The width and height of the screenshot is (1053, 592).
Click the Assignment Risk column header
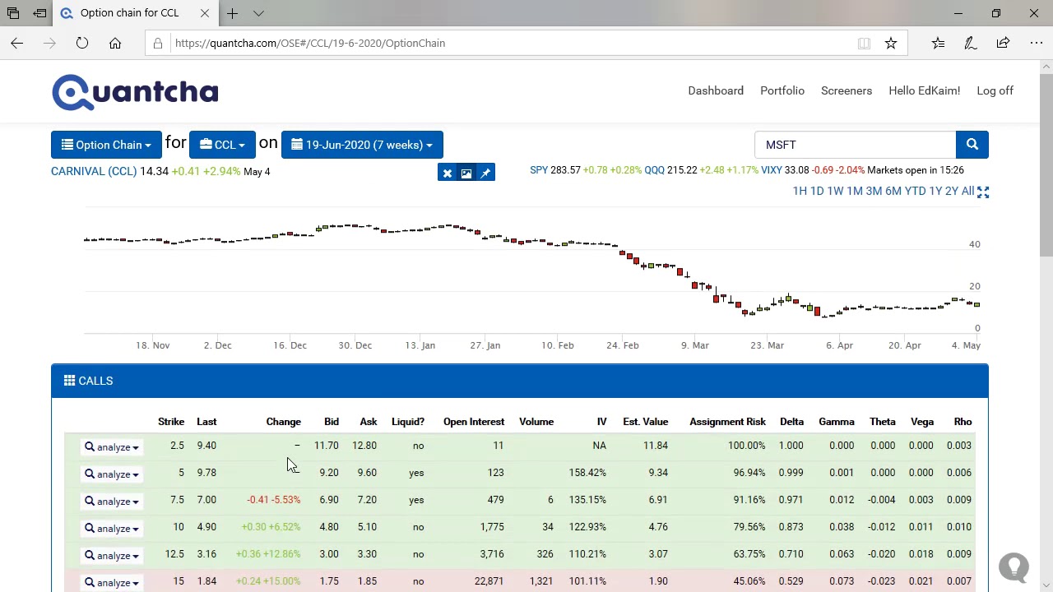point(727,422)
